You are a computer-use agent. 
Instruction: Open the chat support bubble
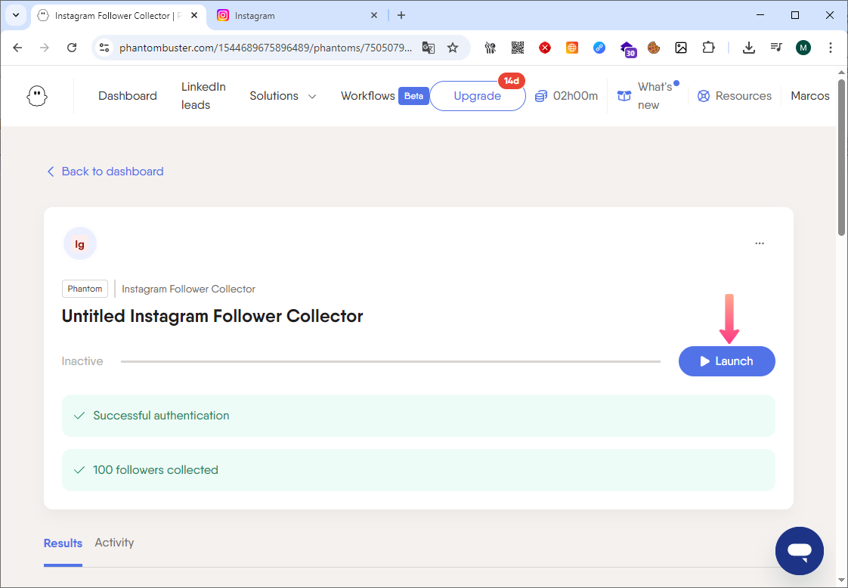click(x=800, y=551)
